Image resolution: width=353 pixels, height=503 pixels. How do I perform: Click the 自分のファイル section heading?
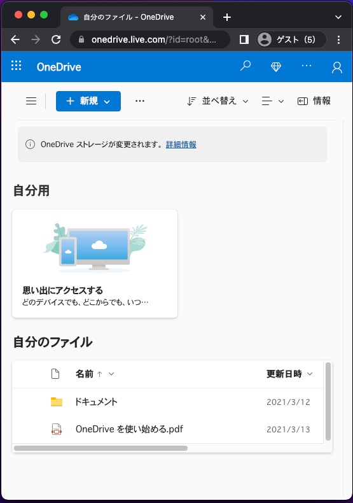tap(53, 342)
